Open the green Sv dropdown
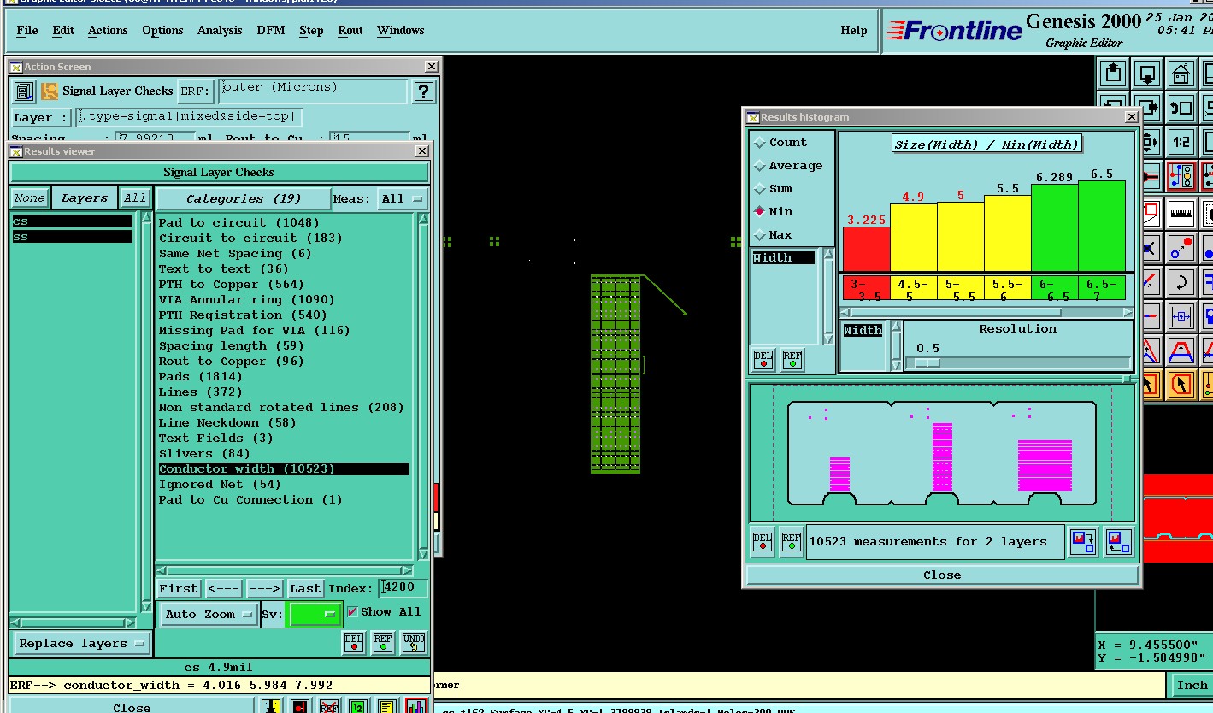Image resolution: width=1213 pixels, height=713 pixels. point(315,614)
